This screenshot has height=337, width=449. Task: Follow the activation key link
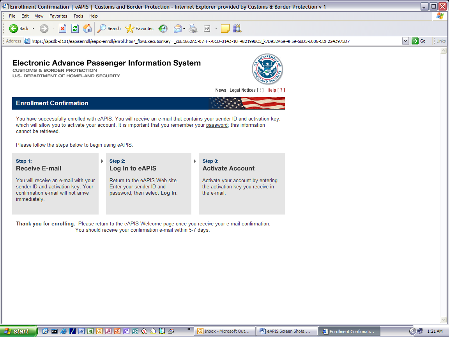(x=263, y=119)
